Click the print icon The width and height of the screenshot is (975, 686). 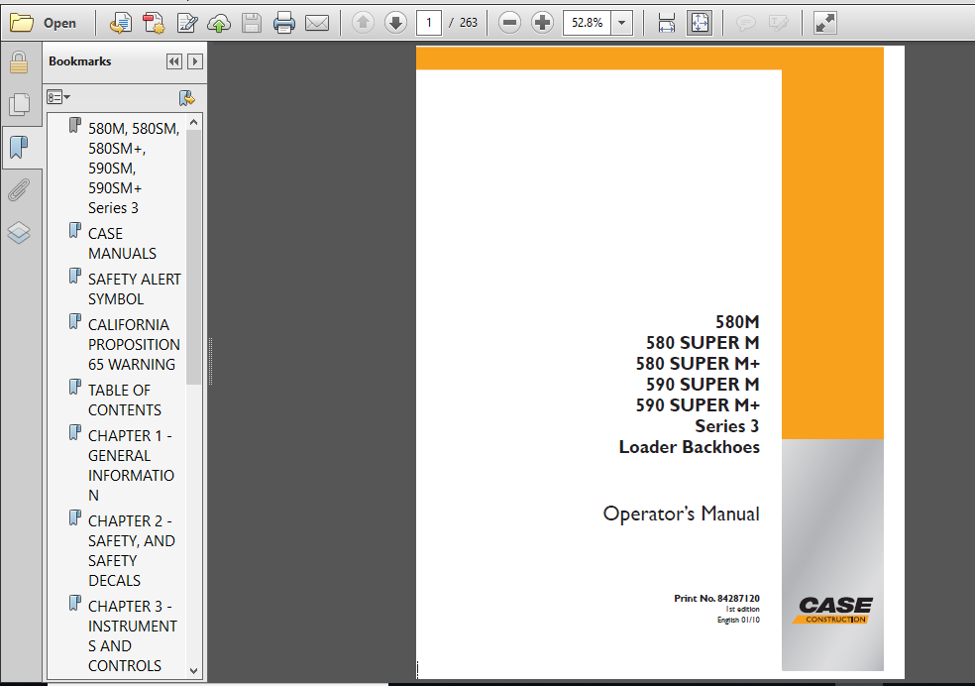point(284,23)
